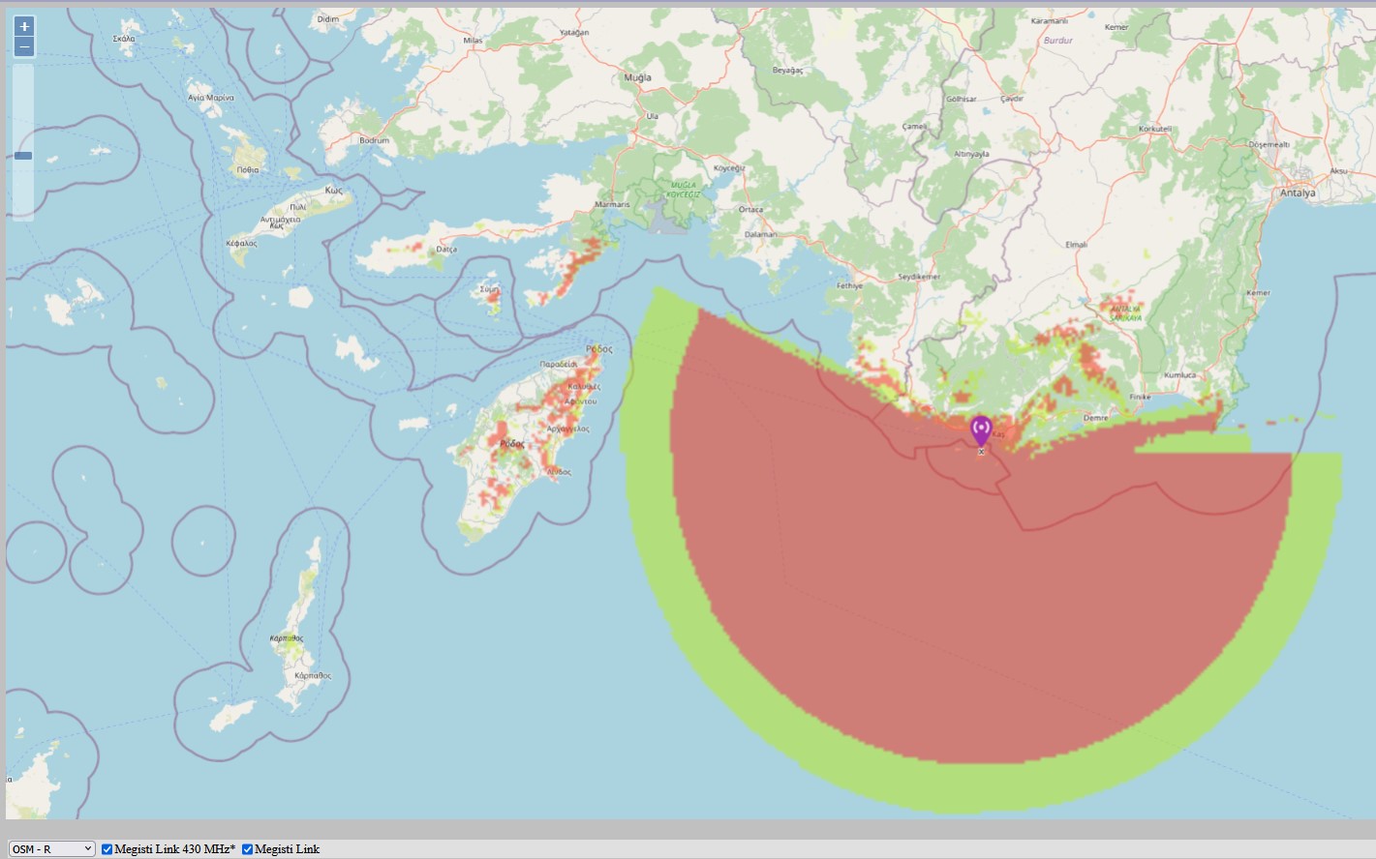Click the Milas label

point(473,41)
